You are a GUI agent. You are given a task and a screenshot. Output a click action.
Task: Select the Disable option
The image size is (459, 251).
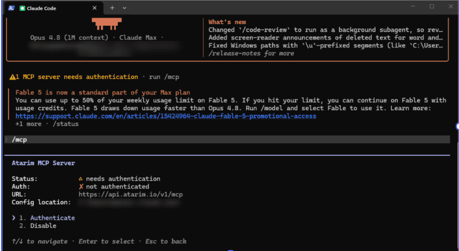(43, 226)
